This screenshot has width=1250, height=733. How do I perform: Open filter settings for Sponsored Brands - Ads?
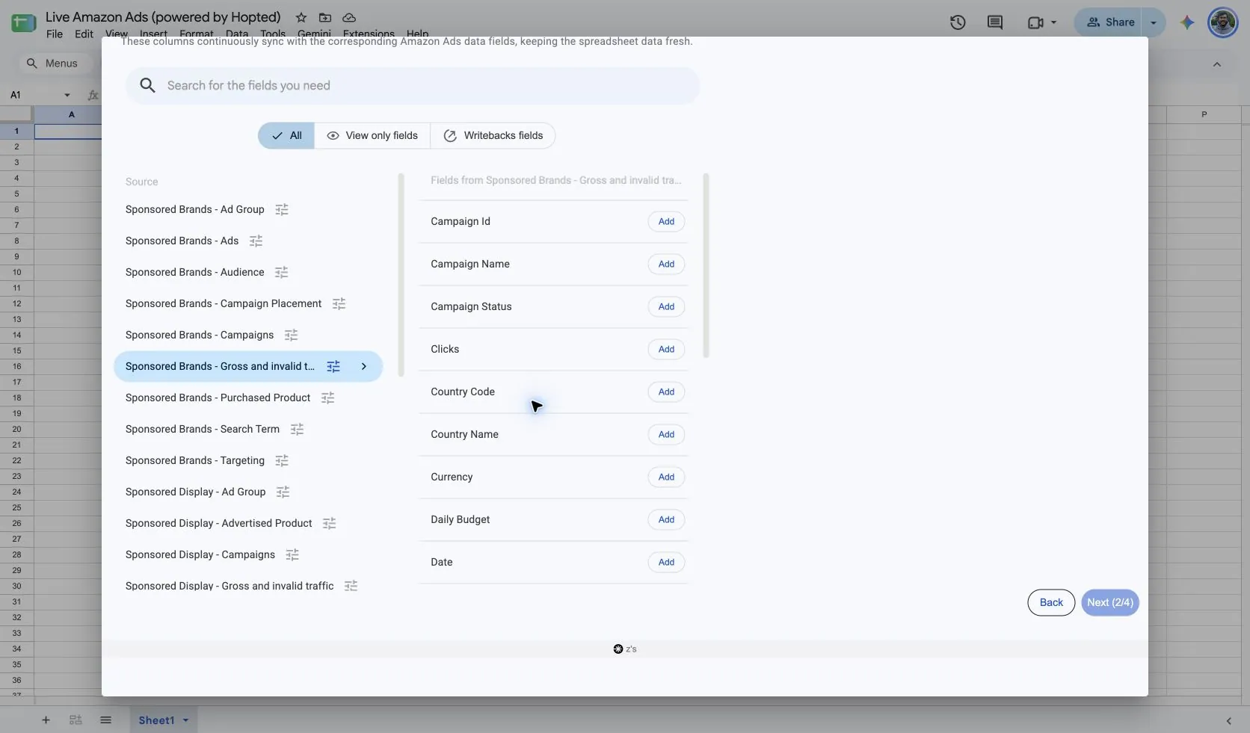coord(256,241)
